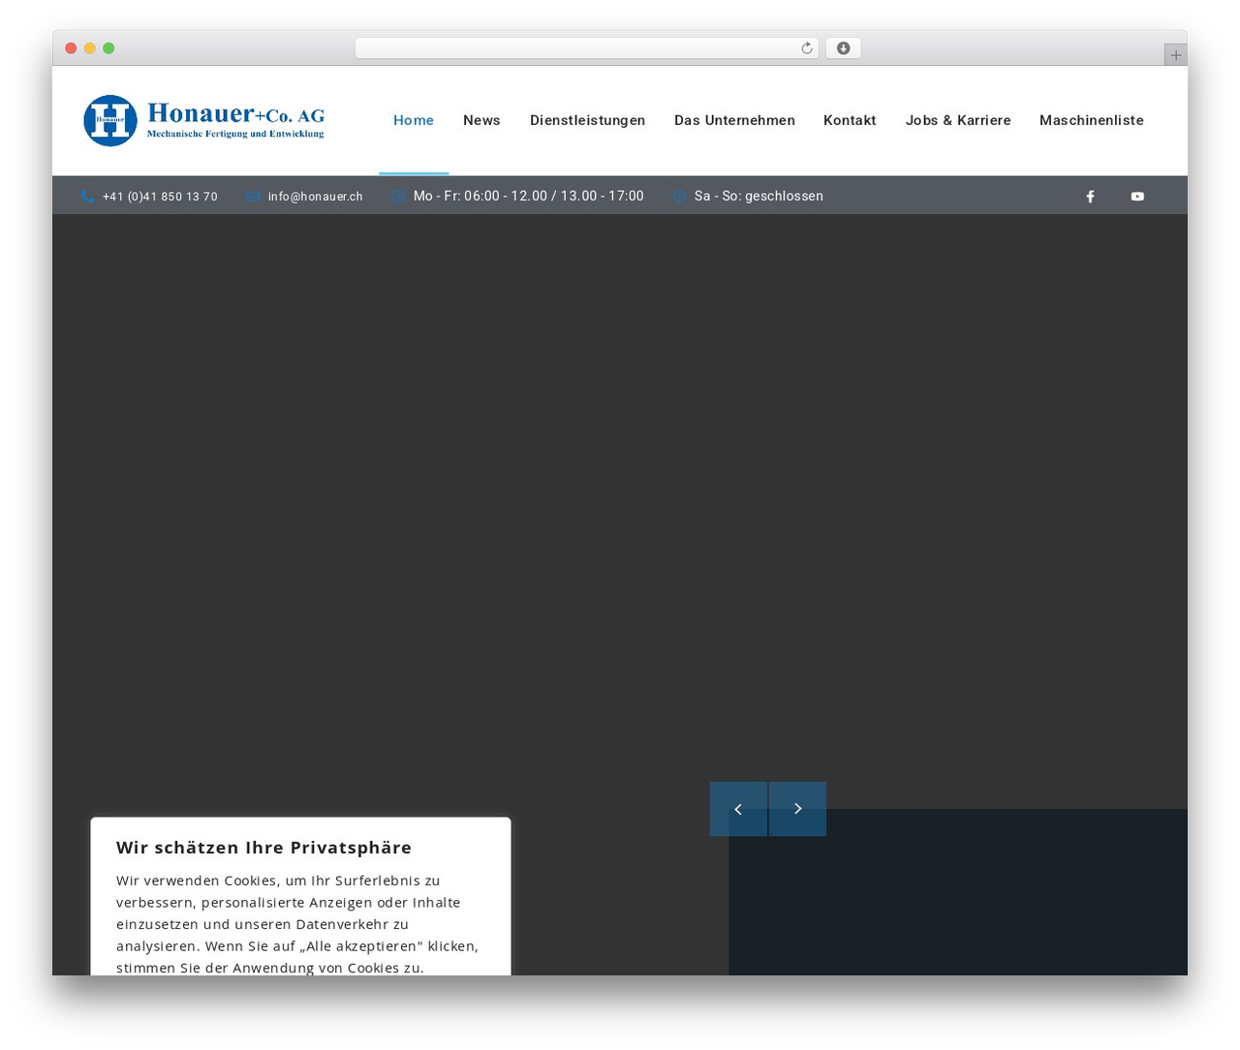Click the clock icon before Mo - Fr hours
This screenshot has height=1050, width=1240.
coord(398,197)
